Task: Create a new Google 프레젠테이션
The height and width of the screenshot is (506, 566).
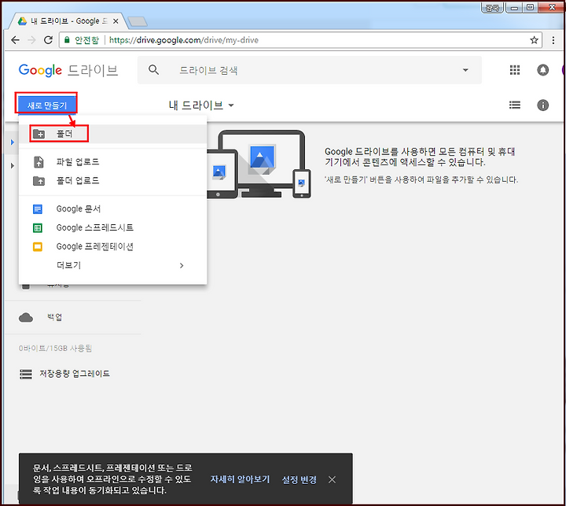Action: coord(112,246)
